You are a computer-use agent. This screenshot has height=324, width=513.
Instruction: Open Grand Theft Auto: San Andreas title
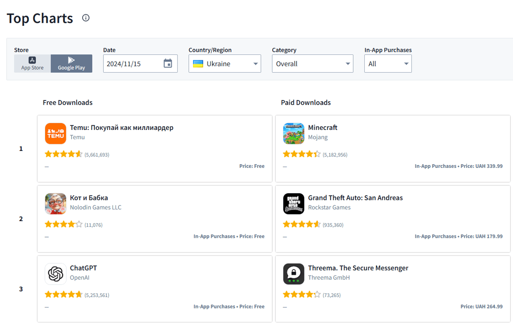tap(355, 198)
